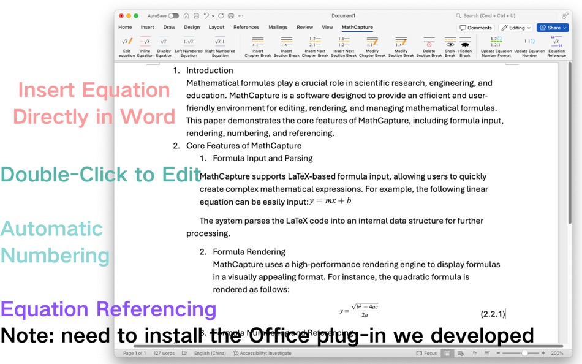Open the References tab

(x=246, y=27)
